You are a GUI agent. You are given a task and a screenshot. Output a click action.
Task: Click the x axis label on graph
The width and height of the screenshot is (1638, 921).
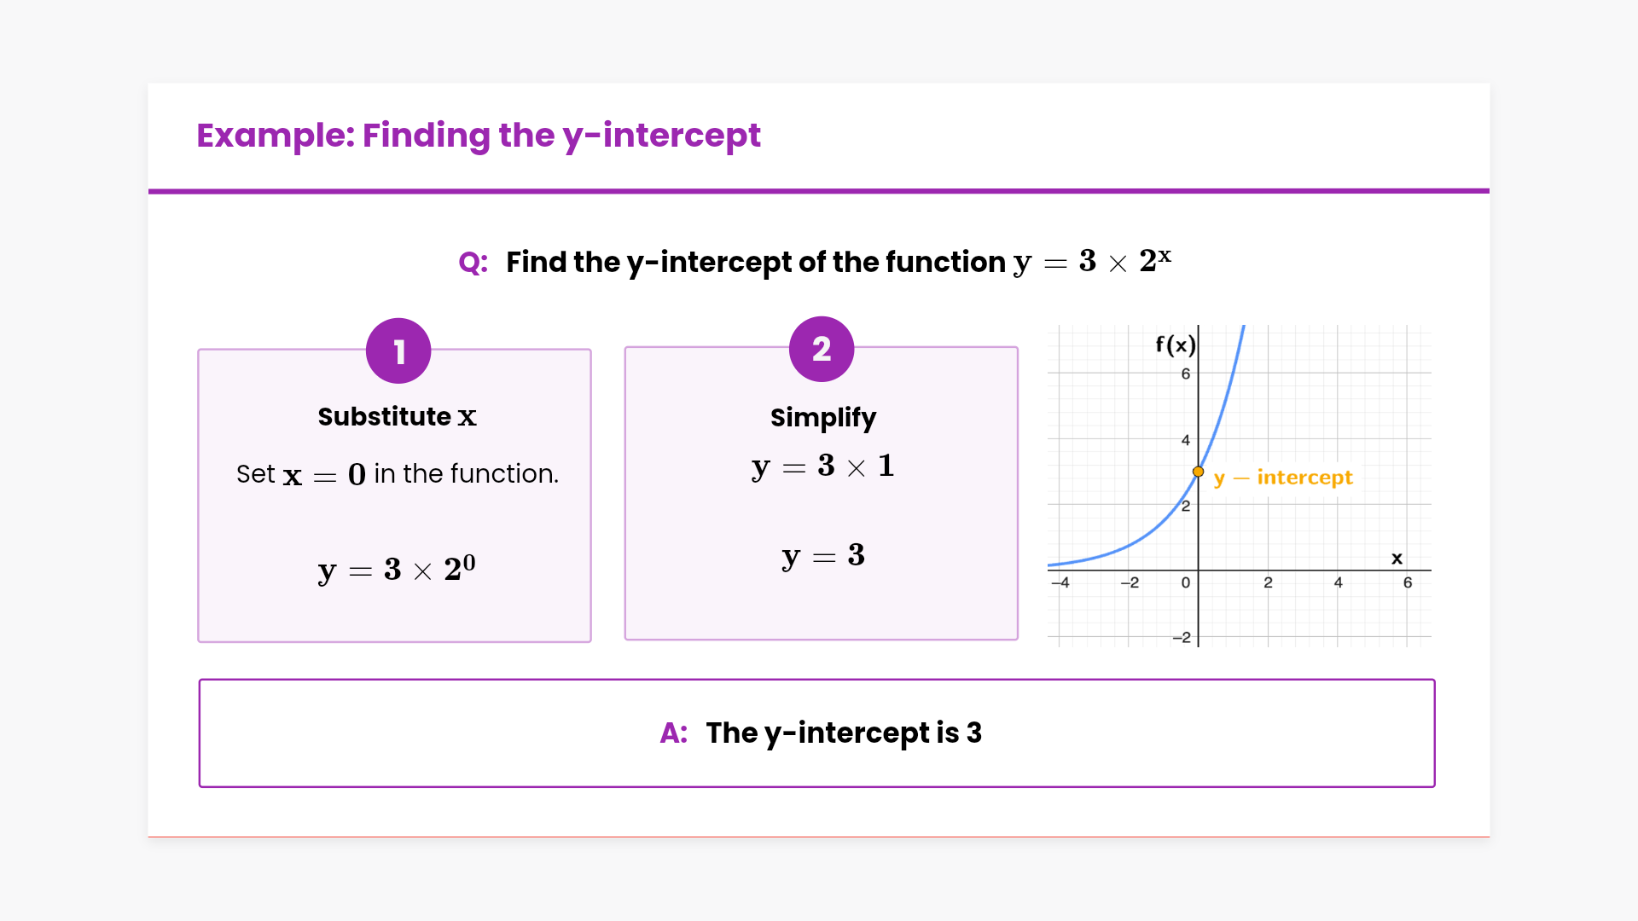coord(1397,559)
